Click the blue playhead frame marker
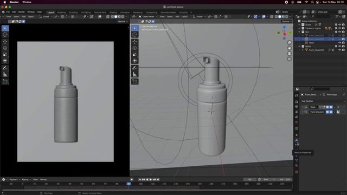The image size is (347, 195). 129,184
